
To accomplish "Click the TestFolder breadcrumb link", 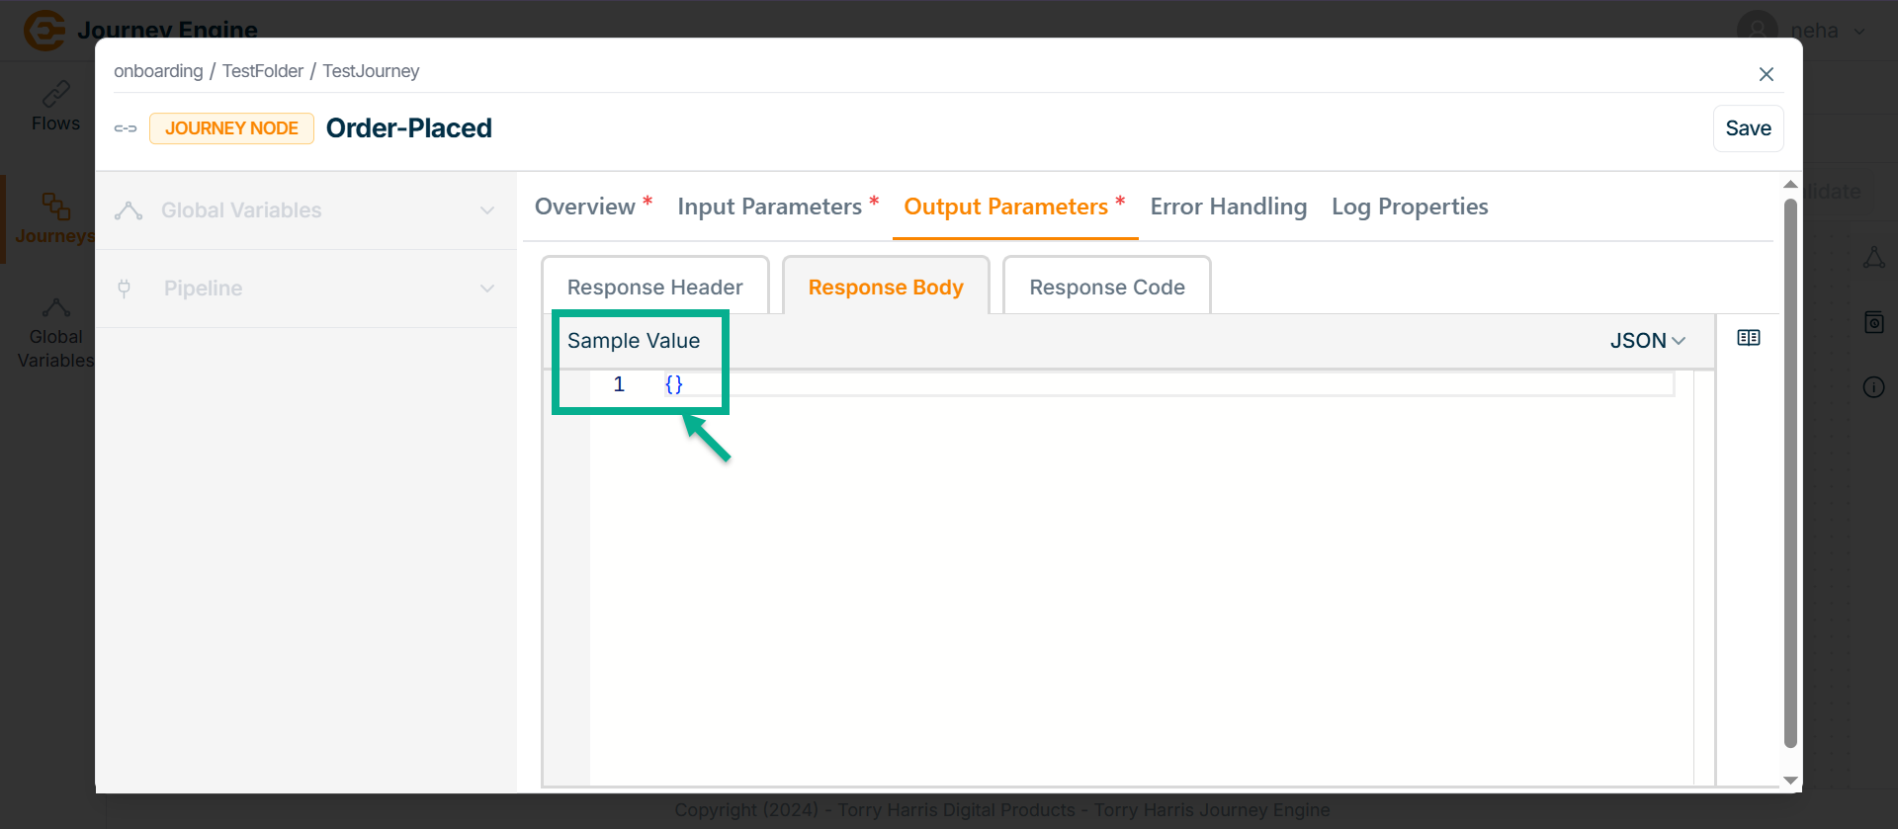I will [262, 71].
